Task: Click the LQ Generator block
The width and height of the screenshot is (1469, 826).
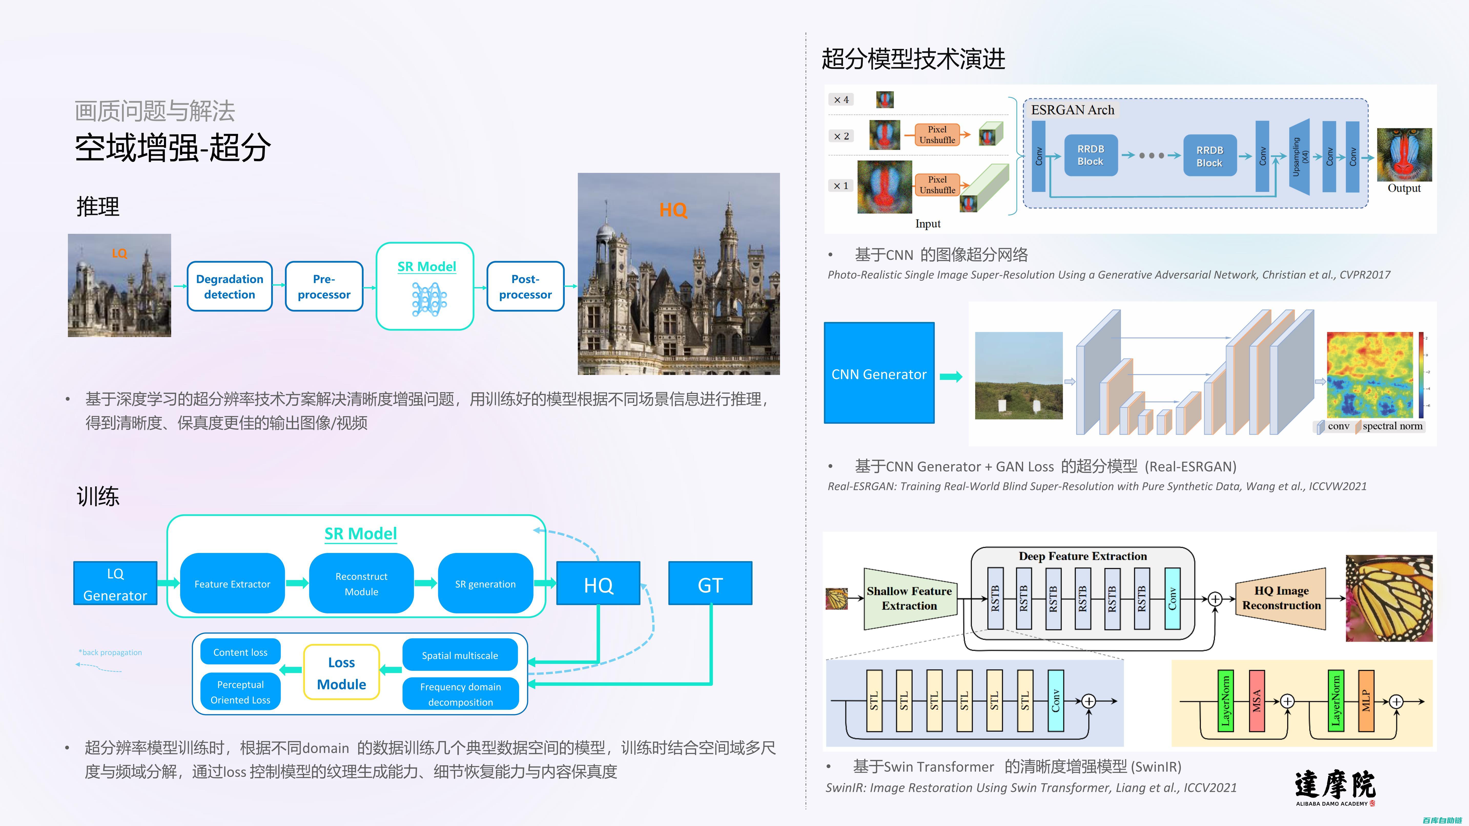Action: click(x=115, y=584)
